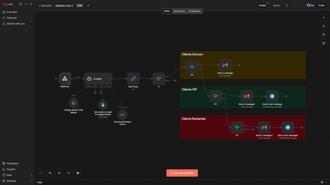Switch to the Evaluations tab
Image resolution: width=330 pixels, height=185 pixels.
[x=194, y=11]
